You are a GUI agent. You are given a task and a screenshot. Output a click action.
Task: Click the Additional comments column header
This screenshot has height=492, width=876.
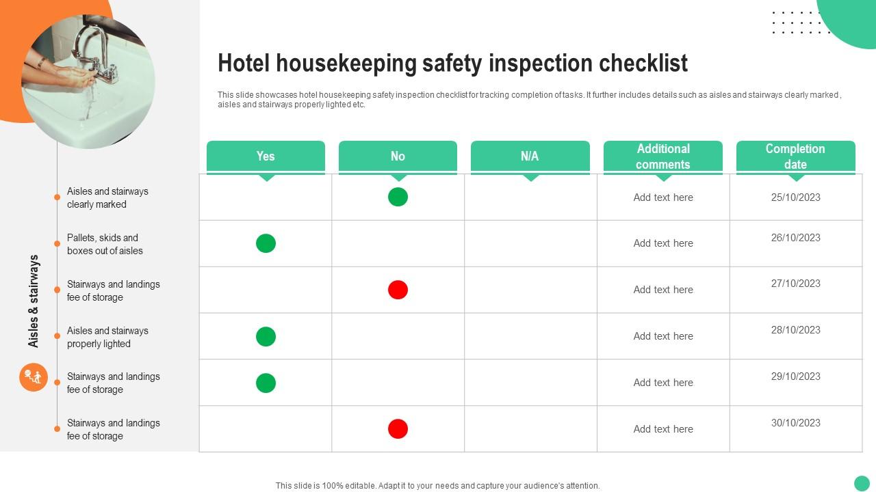[x=662, y=156]
